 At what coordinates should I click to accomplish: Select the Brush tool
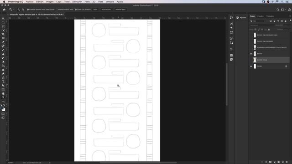(x=3, y=50)
